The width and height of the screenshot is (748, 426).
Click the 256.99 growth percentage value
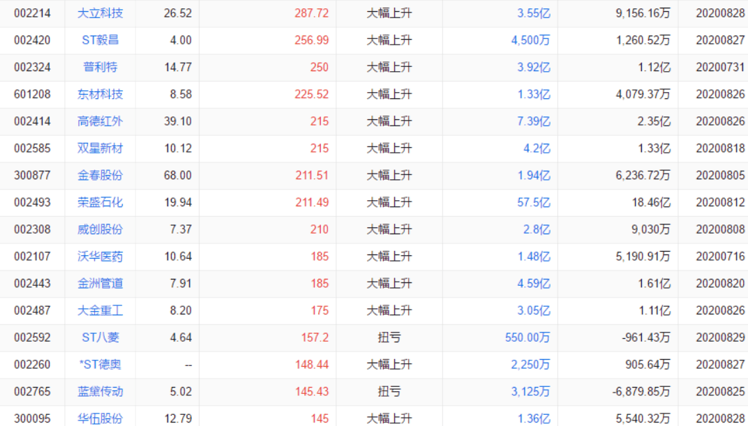pos(311,40)
